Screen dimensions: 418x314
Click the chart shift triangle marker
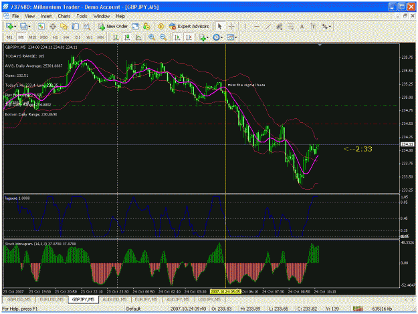(320, 45)
